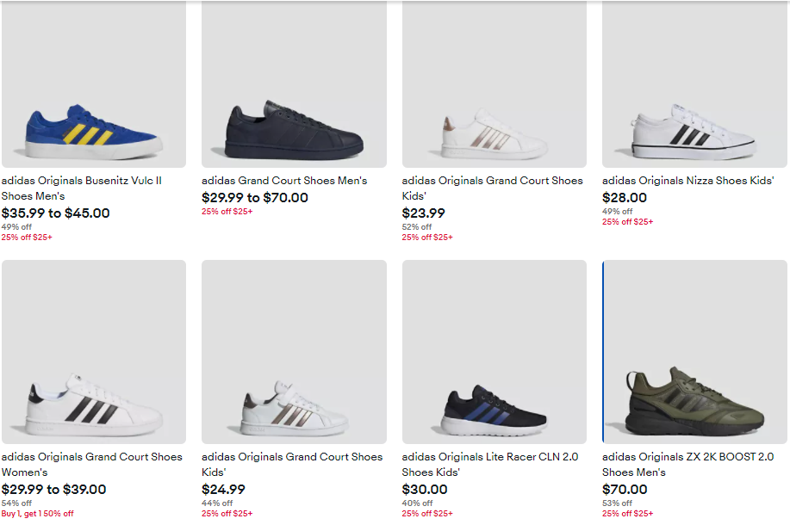Open the adidas Originals Nizza Shoes Kids' title

coord(687,181)
